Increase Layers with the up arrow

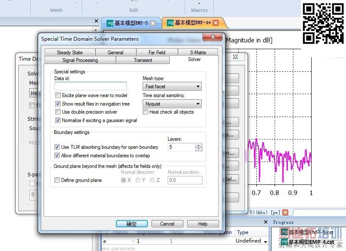pos(199,145)
